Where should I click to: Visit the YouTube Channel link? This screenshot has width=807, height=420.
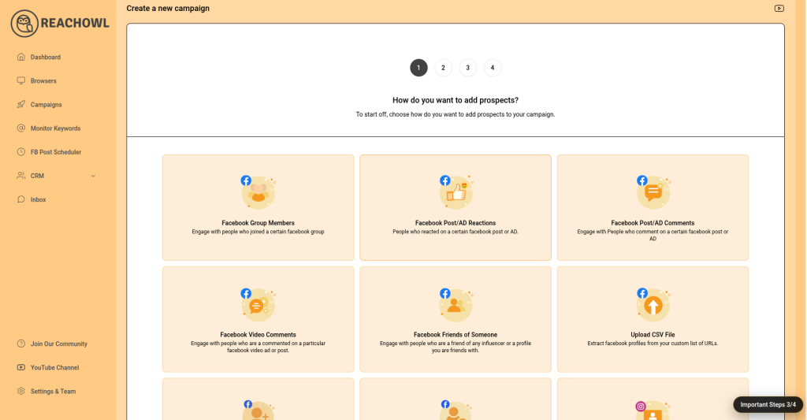[x=54, y=368]
